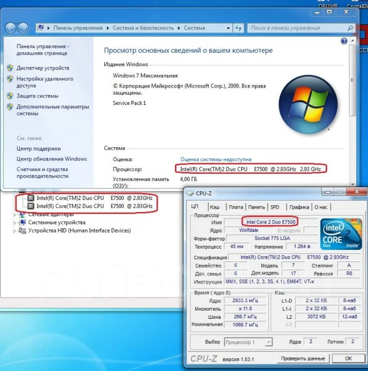Click the 1.264 в voltage value

point(302,246)
